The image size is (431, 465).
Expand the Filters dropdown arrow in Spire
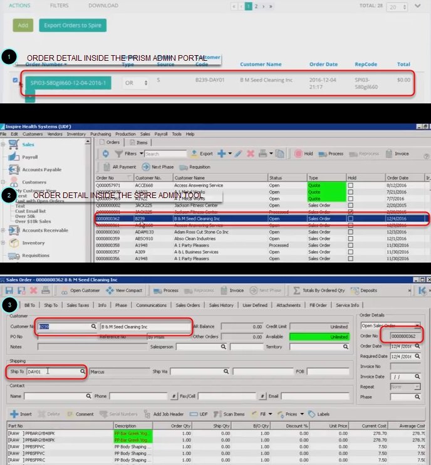click(x=142, y=154)
